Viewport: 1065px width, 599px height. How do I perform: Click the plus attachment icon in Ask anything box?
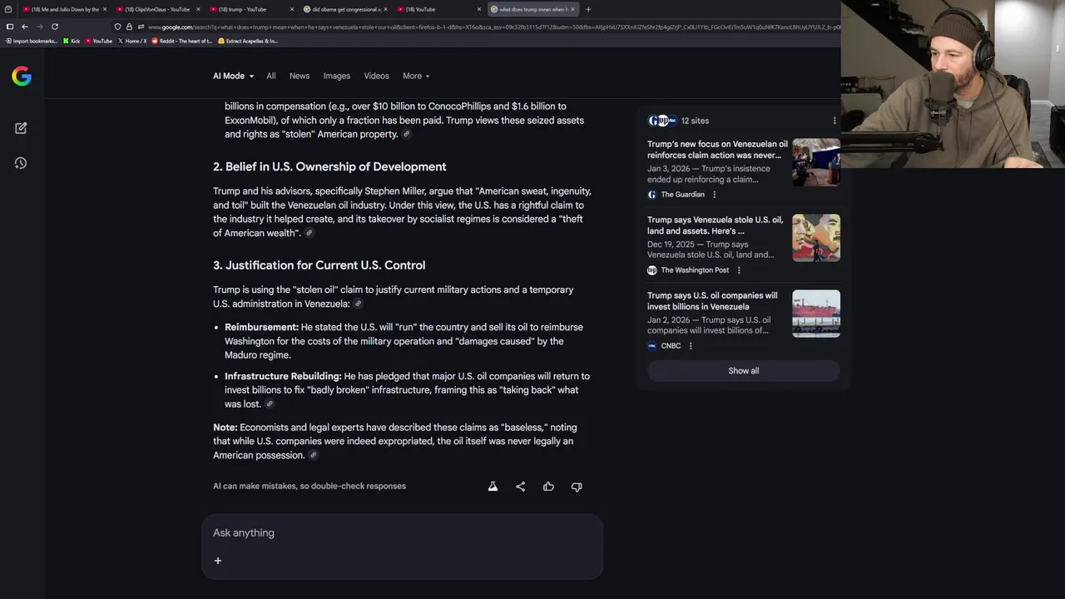coord(218,561)
